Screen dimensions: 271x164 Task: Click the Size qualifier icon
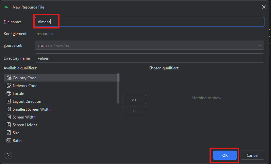pyautogui.click(x=9, y=133)
